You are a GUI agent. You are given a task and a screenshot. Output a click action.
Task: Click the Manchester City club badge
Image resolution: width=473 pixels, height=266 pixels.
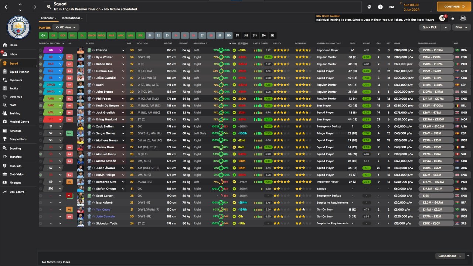tap(19, 27)
